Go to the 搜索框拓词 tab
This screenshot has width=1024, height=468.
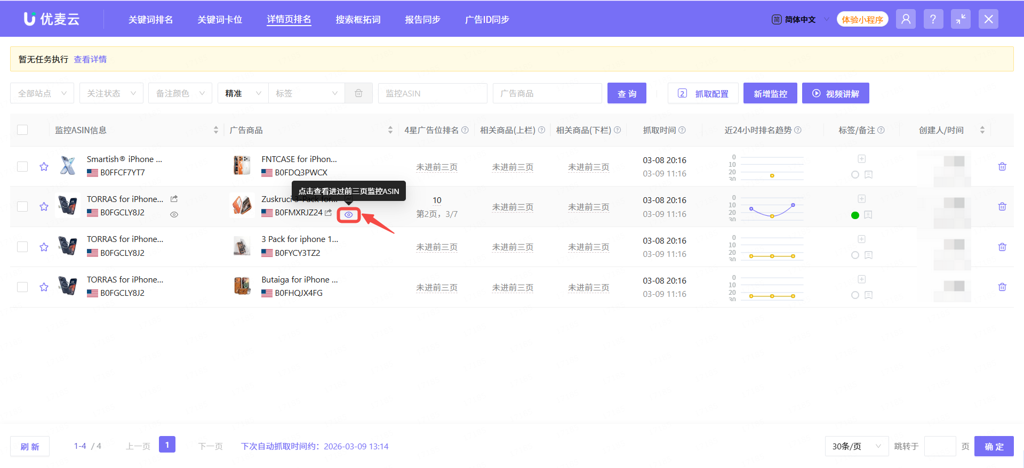point(358,20)
